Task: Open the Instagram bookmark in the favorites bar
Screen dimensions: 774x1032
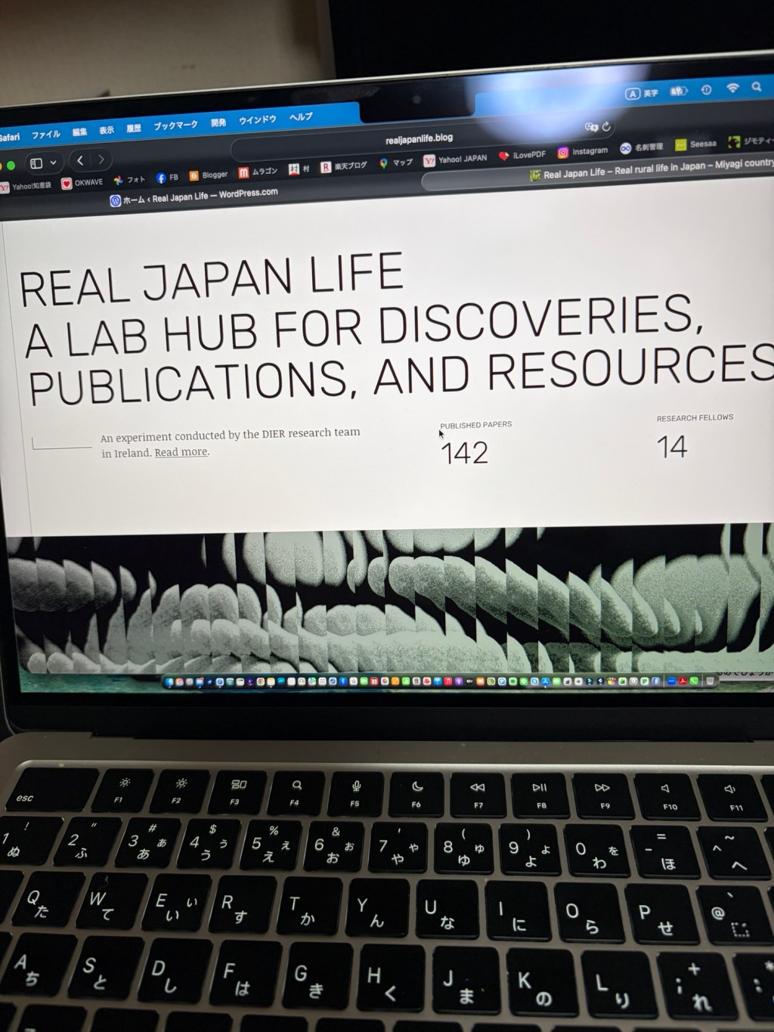Action: (x=577, y=150)
